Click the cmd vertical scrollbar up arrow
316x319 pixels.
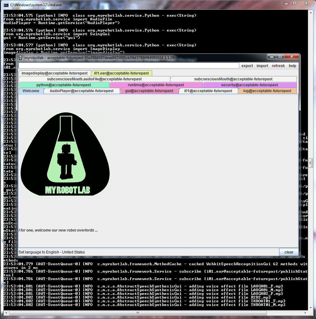click(310, 13)
